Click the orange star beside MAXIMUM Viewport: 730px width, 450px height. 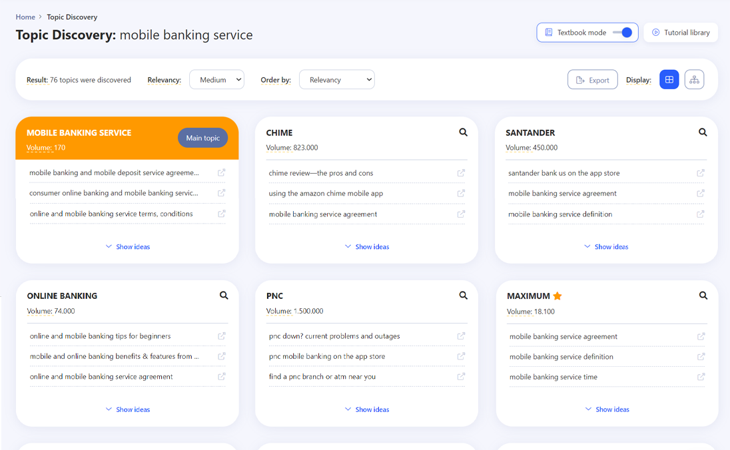click(x=557, y=296)
